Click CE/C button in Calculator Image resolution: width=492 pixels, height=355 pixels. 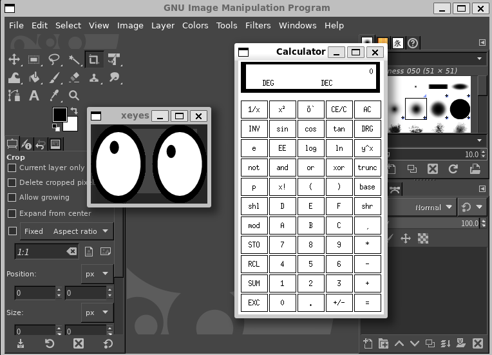pos(339,110)
